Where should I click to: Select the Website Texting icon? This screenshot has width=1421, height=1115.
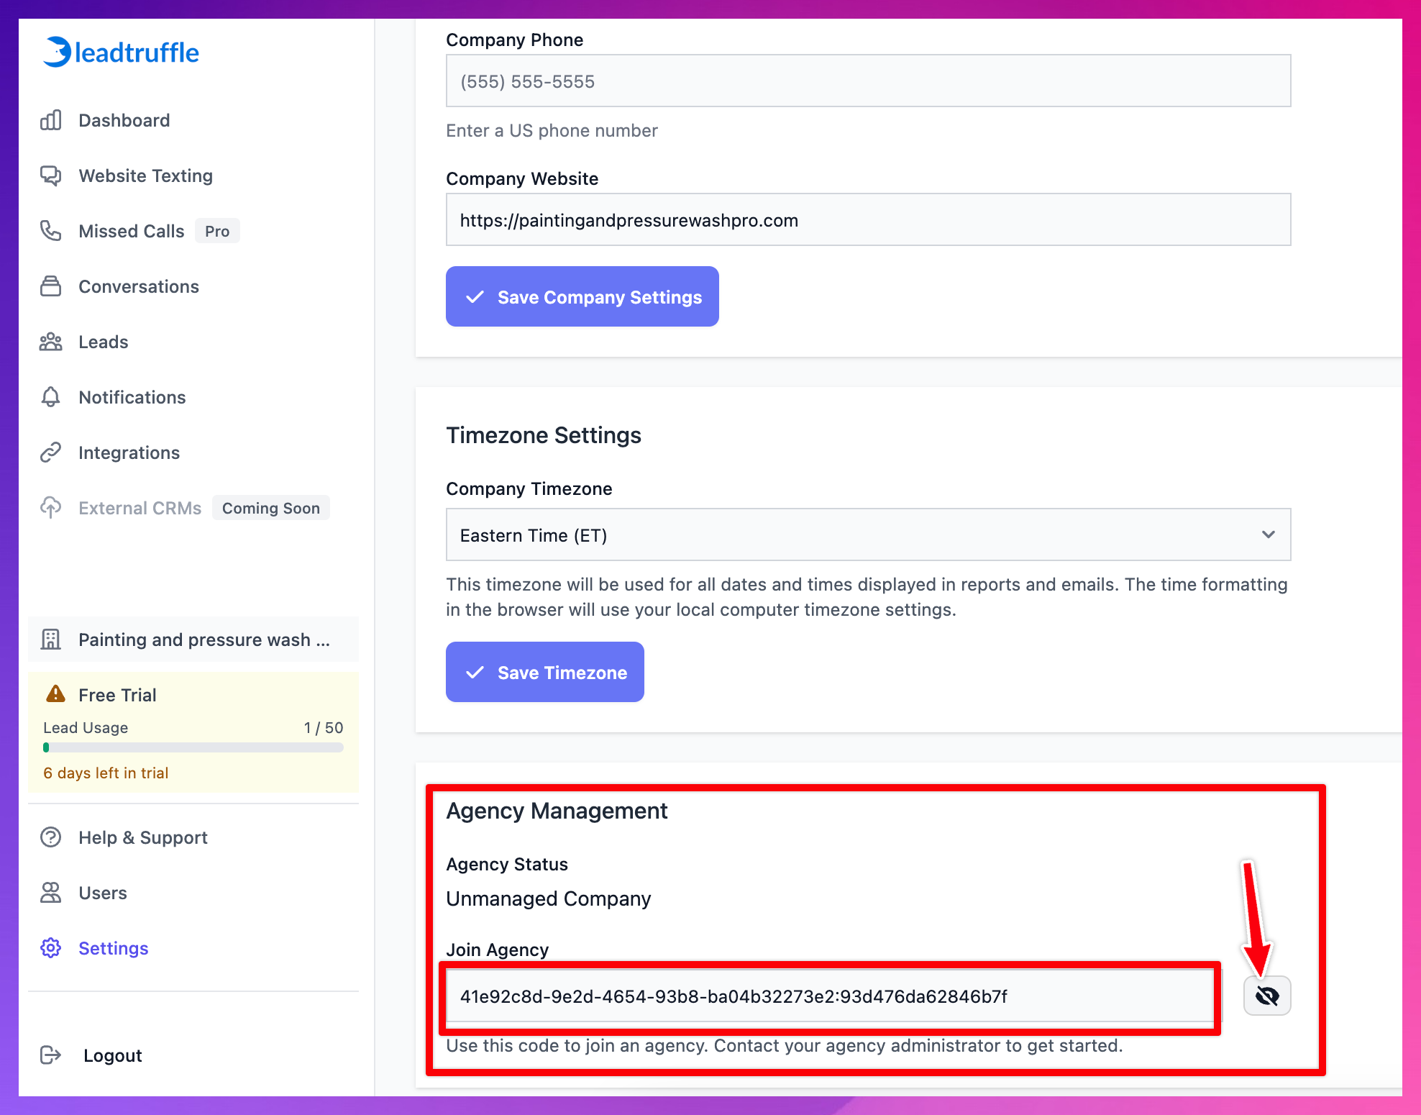click(x=50, y=176)
